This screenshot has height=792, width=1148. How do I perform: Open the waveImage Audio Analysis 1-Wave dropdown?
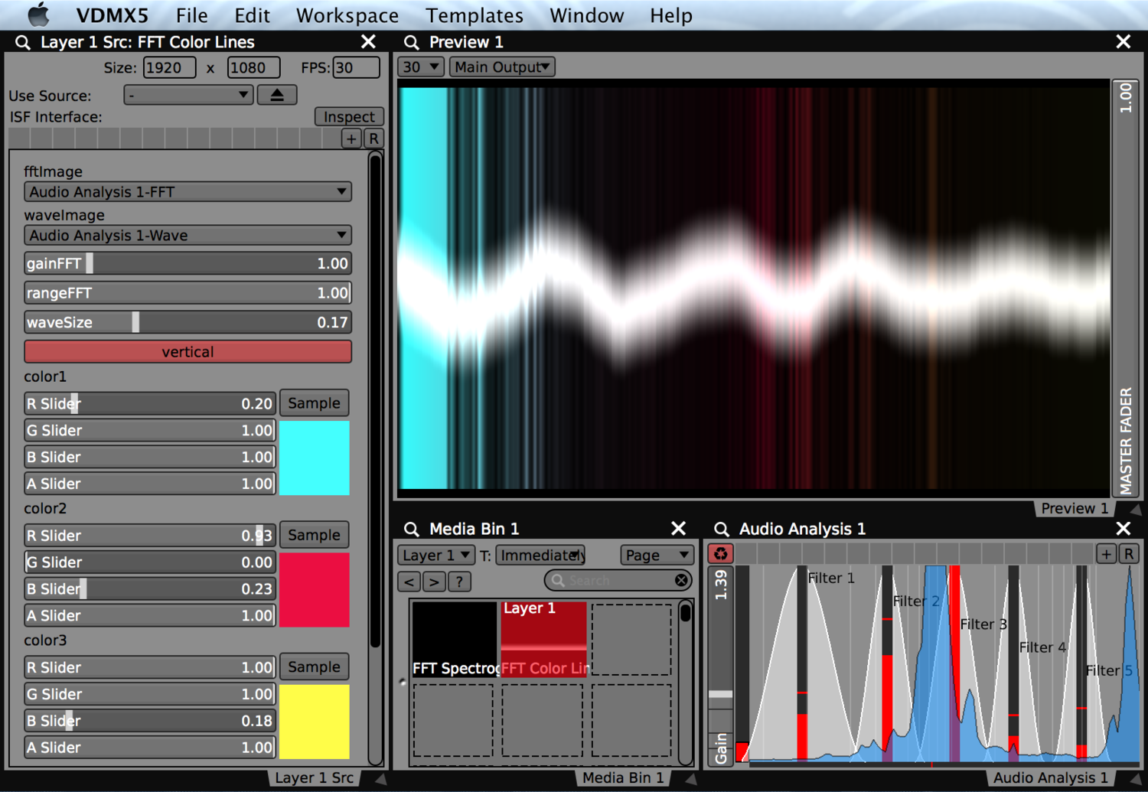click(188, 235)
